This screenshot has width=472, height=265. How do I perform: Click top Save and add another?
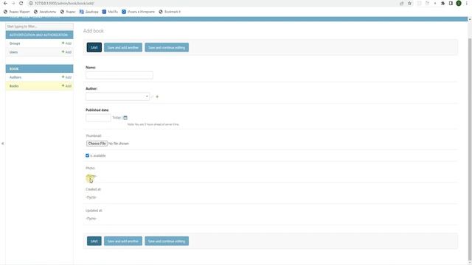point(123,47)
